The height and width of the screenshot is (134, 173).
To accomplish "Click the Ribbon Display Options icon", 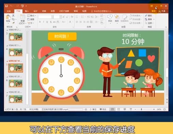I will 152,6.
